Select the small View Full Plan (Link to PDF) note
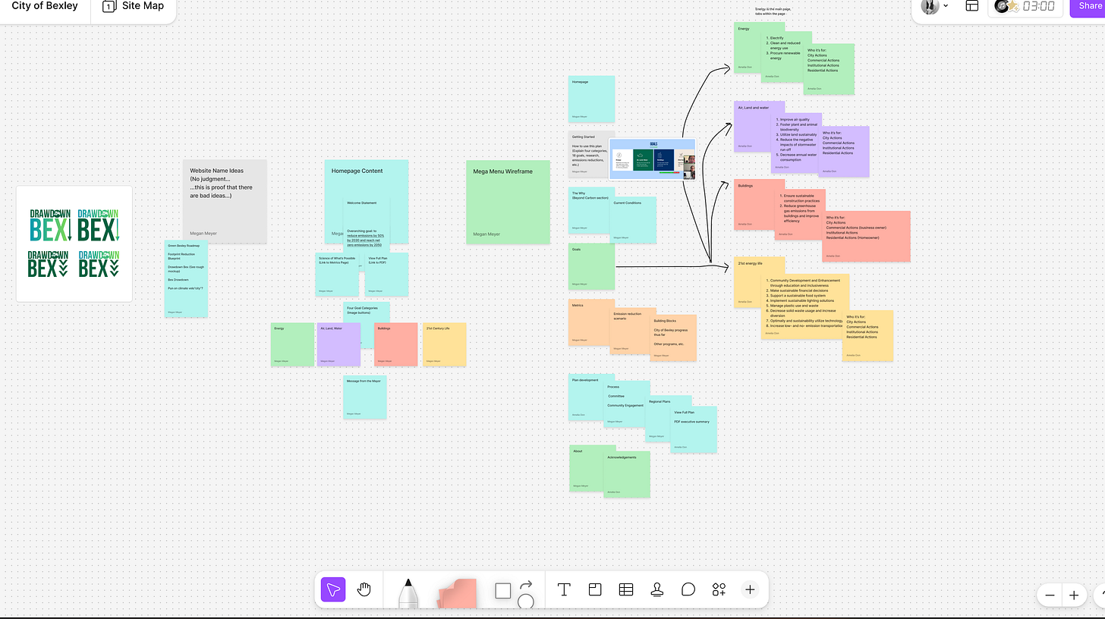The image size is (1105, 619). pos(387,275)
